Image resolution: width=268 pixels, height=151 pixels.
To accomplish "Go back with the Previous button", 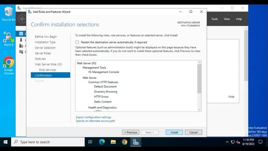I will click(131, 133).
